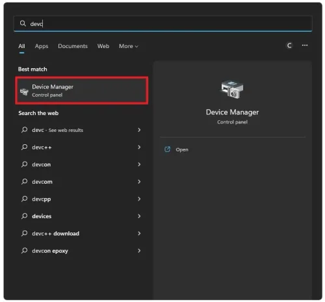Select the 'devcon' web suggestion
The image size is (325, 302).
[81, 164]
